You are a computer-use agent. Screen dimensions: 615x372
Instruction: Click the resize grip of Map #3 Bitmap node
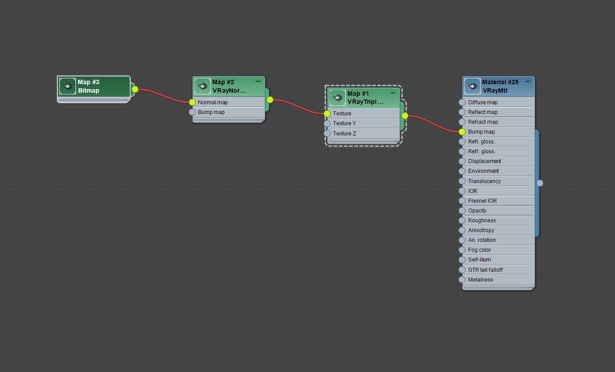coord(127,100)
